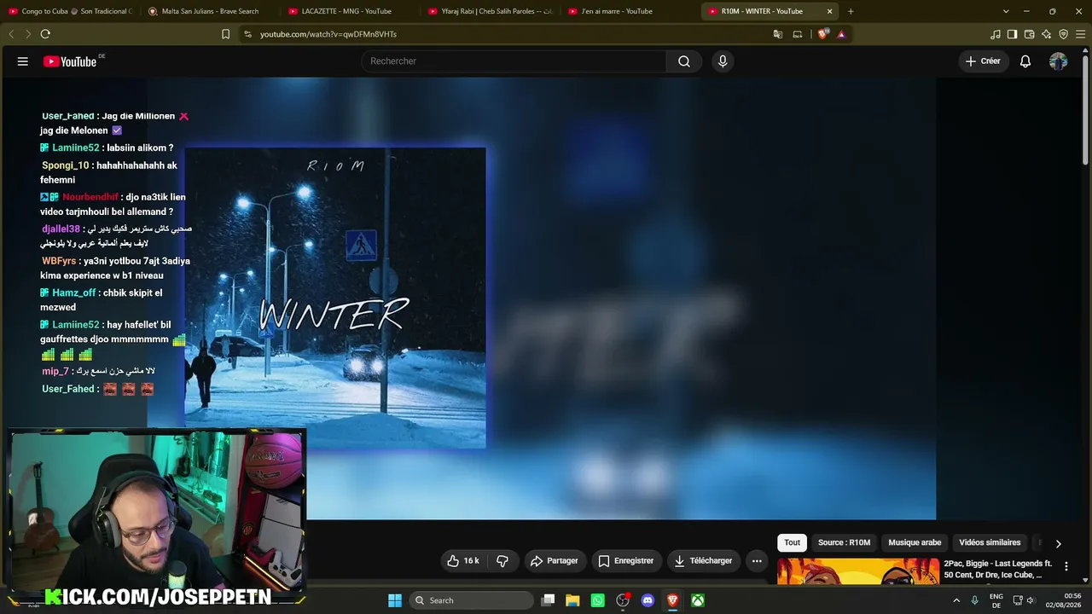Like the video with 16 k likes
This screenshot has width=1092, height=614.
point(464,561)
